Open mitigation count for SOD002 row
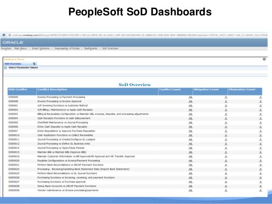272x204 pixels. [226, 110]
